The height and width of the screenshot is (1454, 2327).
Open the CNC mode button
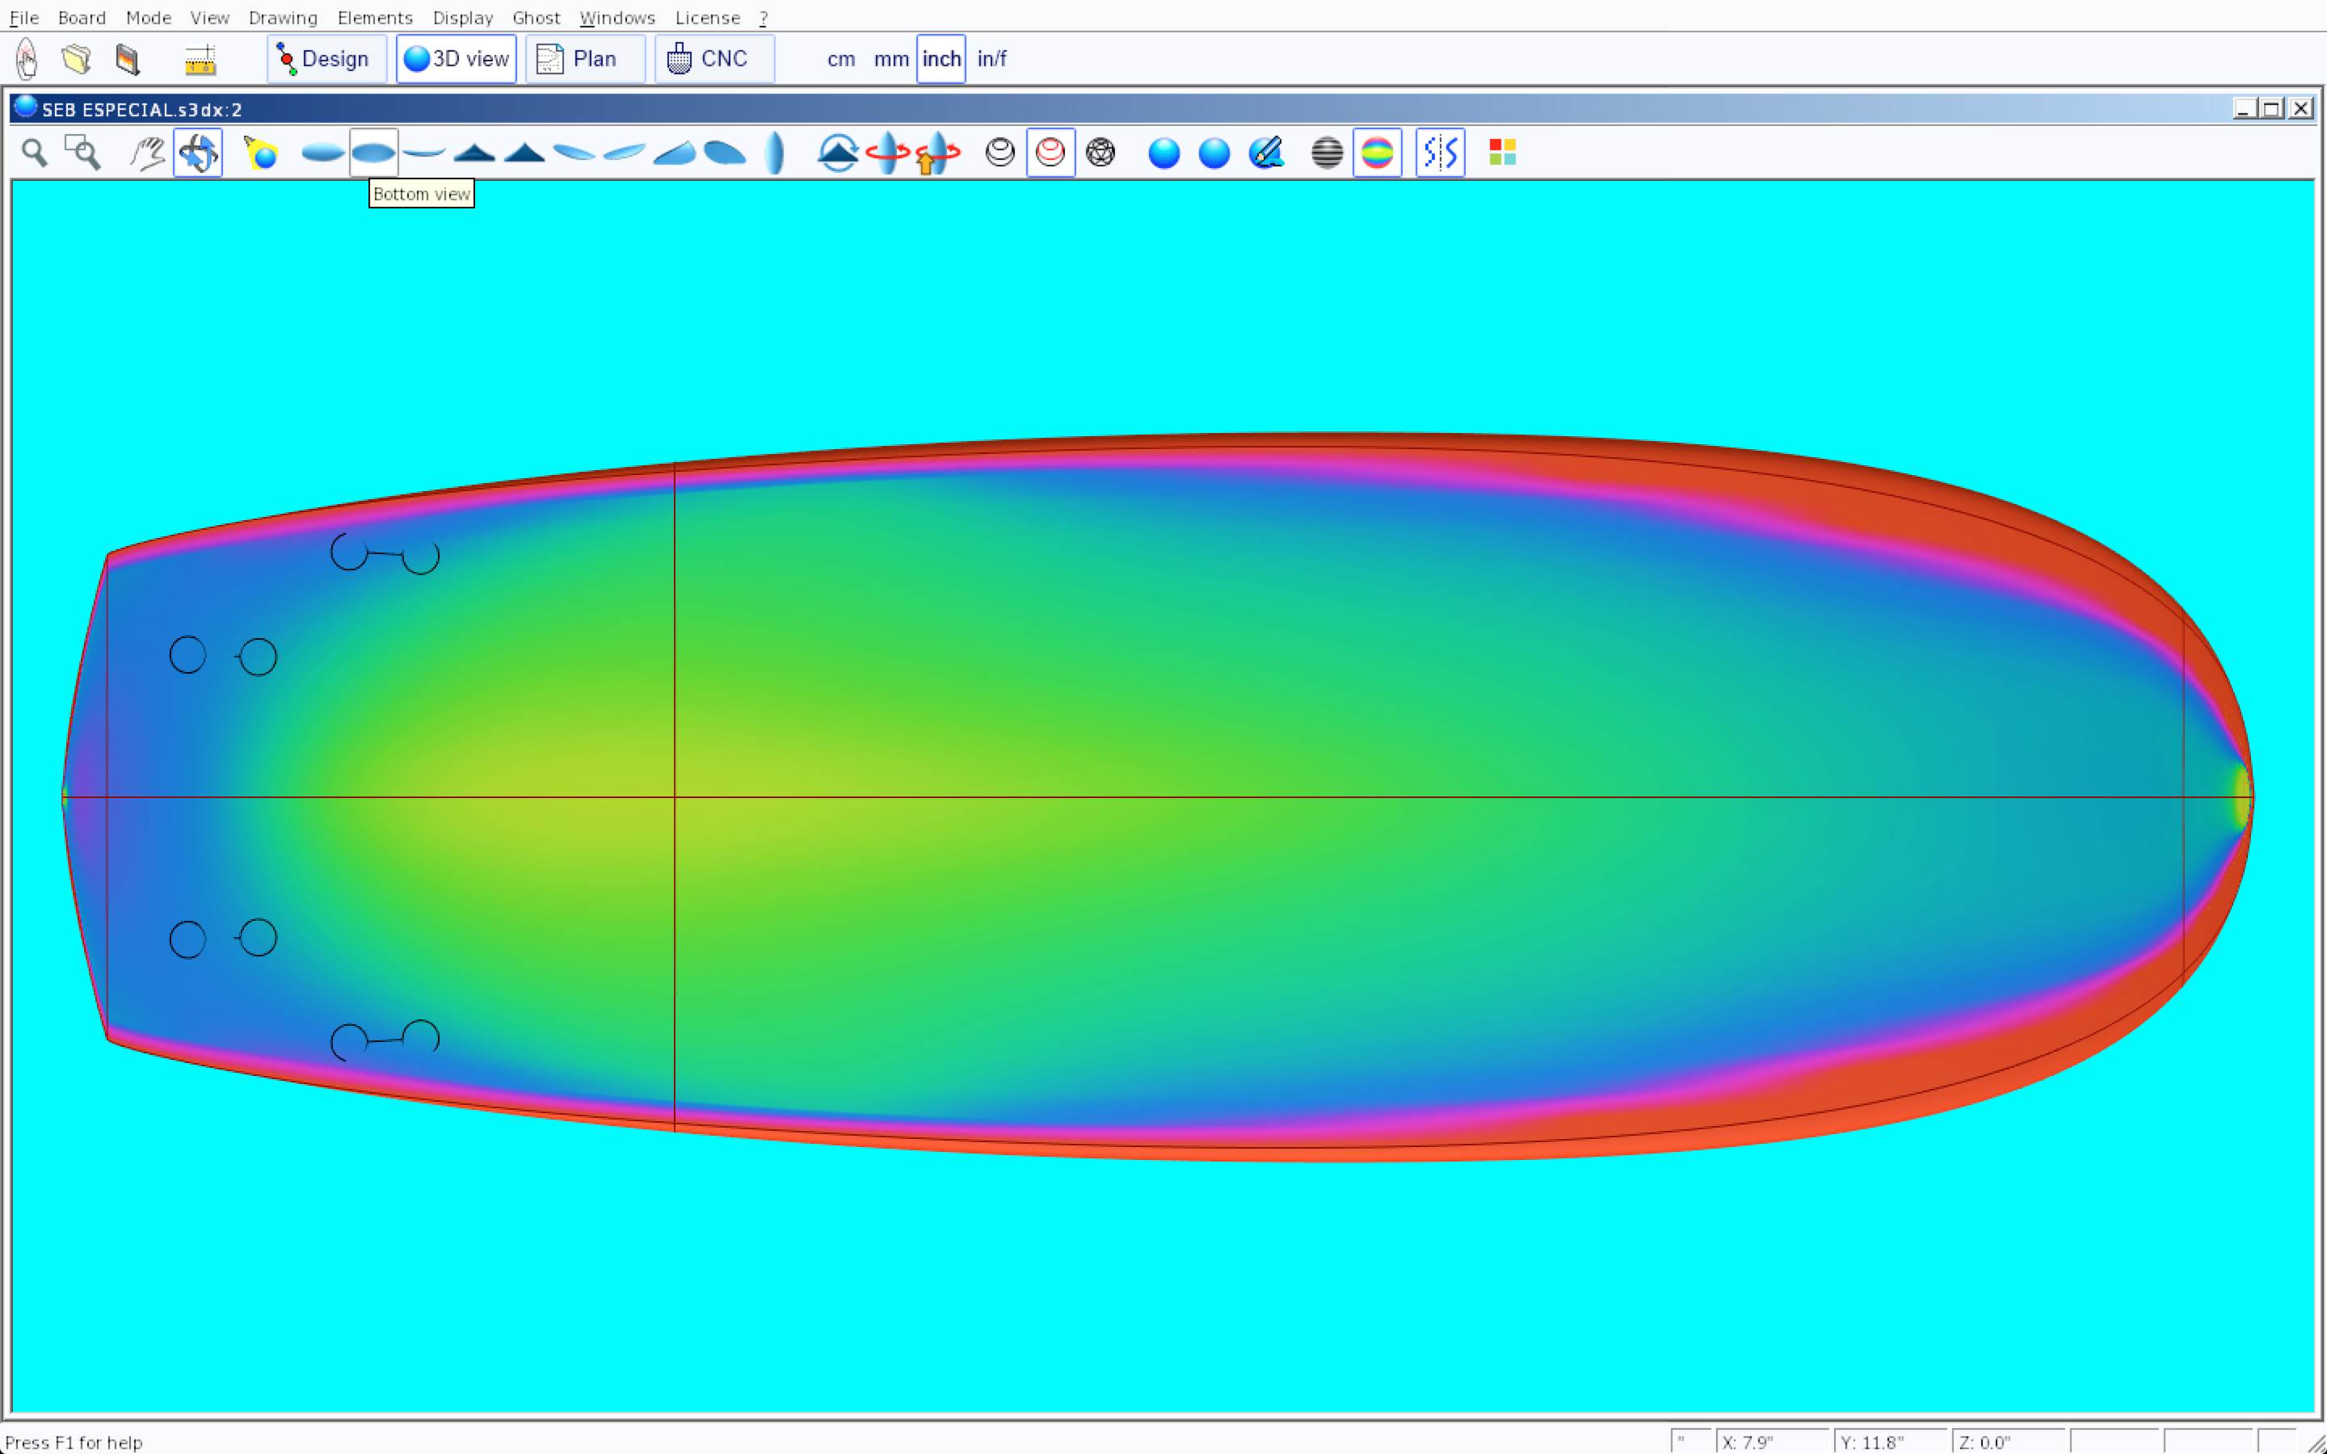[713, 59]
